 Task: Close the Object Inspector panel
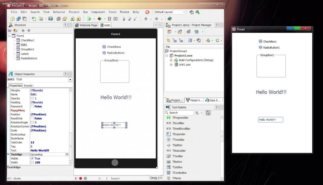(70, 74)
